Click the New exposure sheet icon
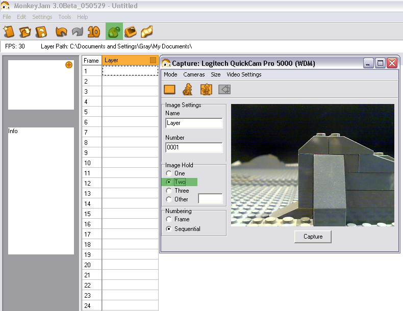403x311 pixels. [x=9, y=32]
